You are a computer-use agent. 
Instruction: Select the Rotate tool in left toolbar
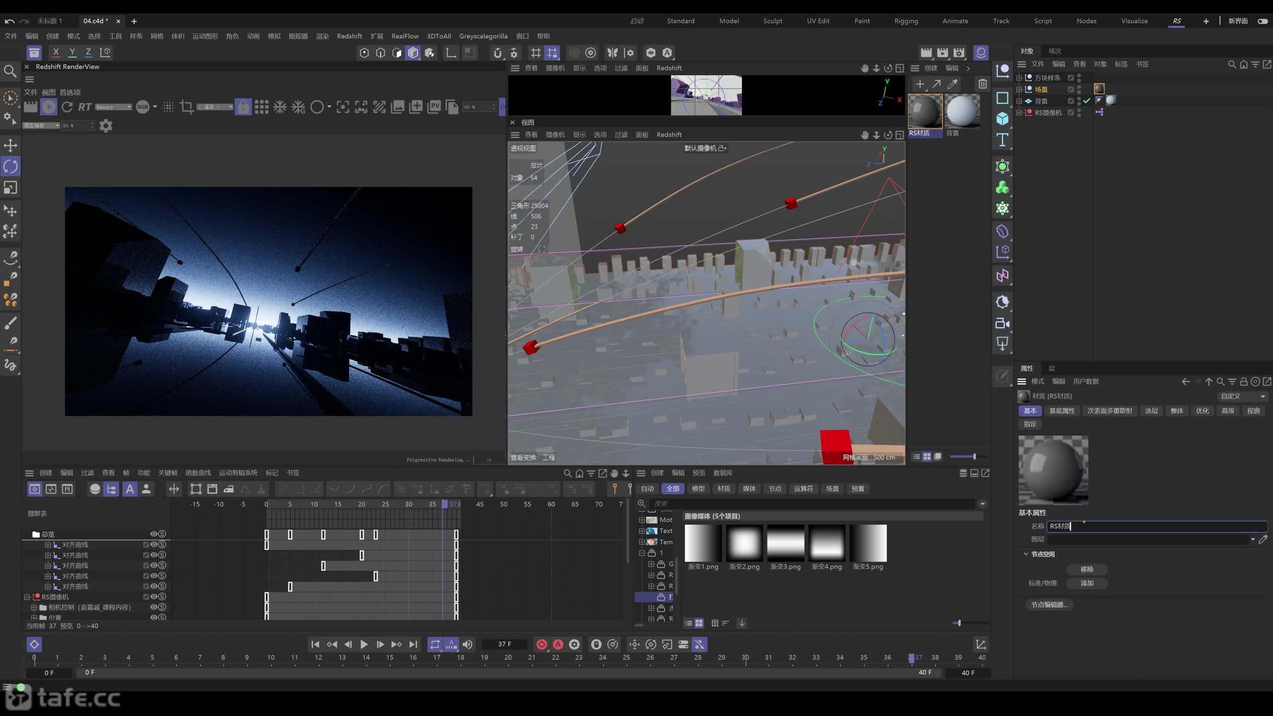coord(10,166)
